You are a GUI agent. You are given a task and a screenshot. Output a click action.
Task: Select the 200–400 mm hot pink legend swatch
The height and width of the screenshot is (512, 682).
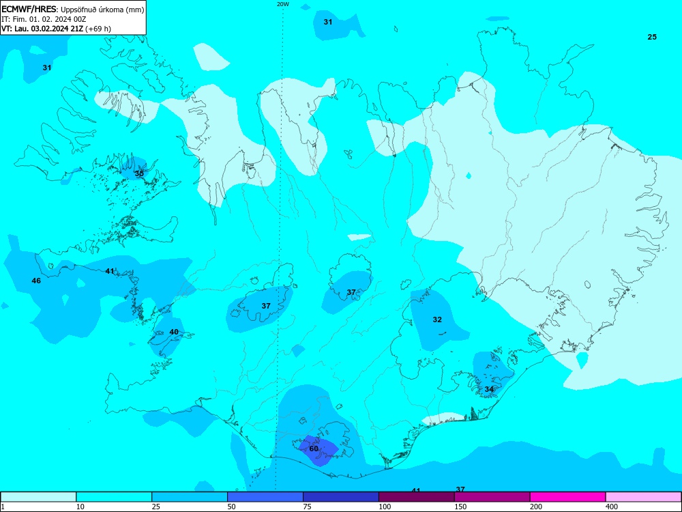tap(568, 497)
